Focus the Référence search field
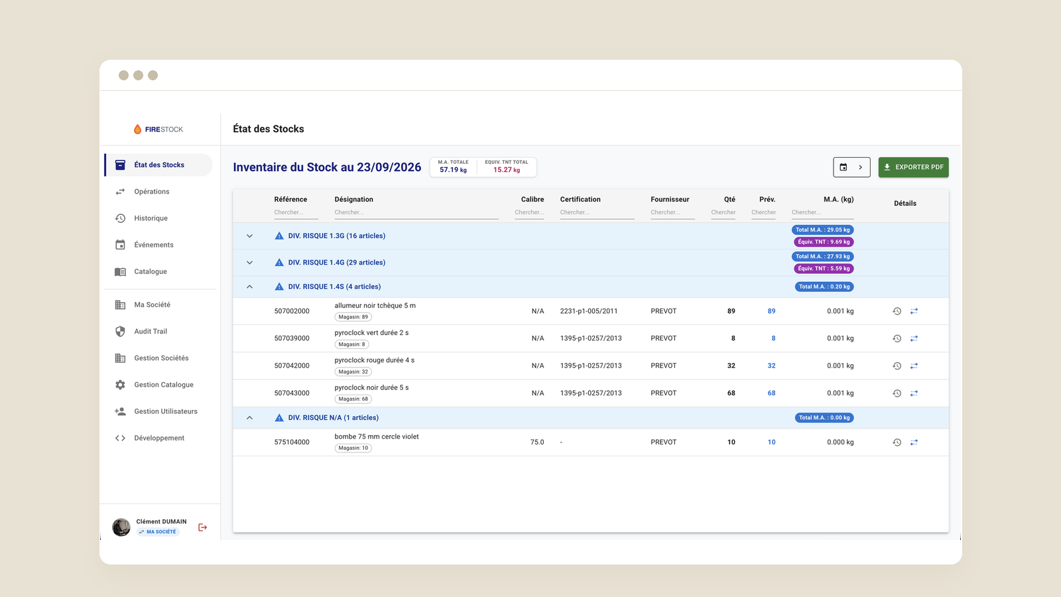Image resolution: width=1061 pixels, height=597 pixels. tap(296, 212)
